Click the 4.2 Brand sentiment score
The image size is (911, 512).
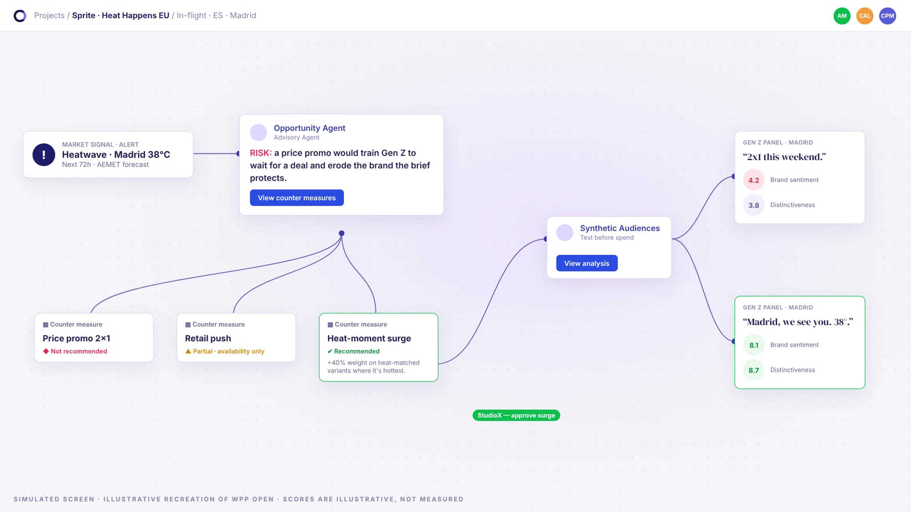pyautogui.click(x=754, y=180)
